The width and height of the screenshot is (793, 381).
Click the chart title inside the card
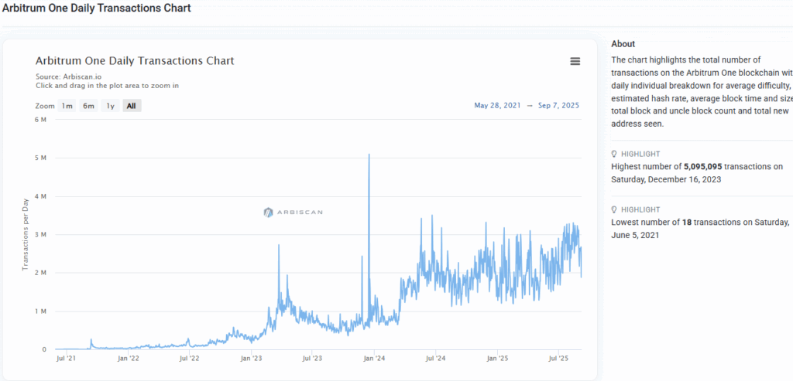coord(135,60)
